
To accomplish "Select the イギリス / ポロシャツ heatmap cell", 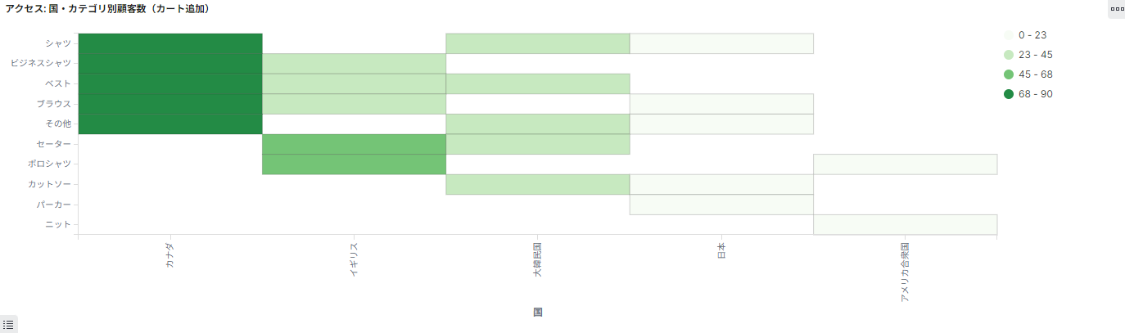I will pos(354,164).
